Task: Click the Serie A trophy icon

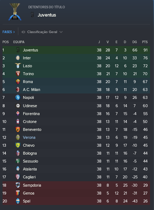Action: coord(15,12)
